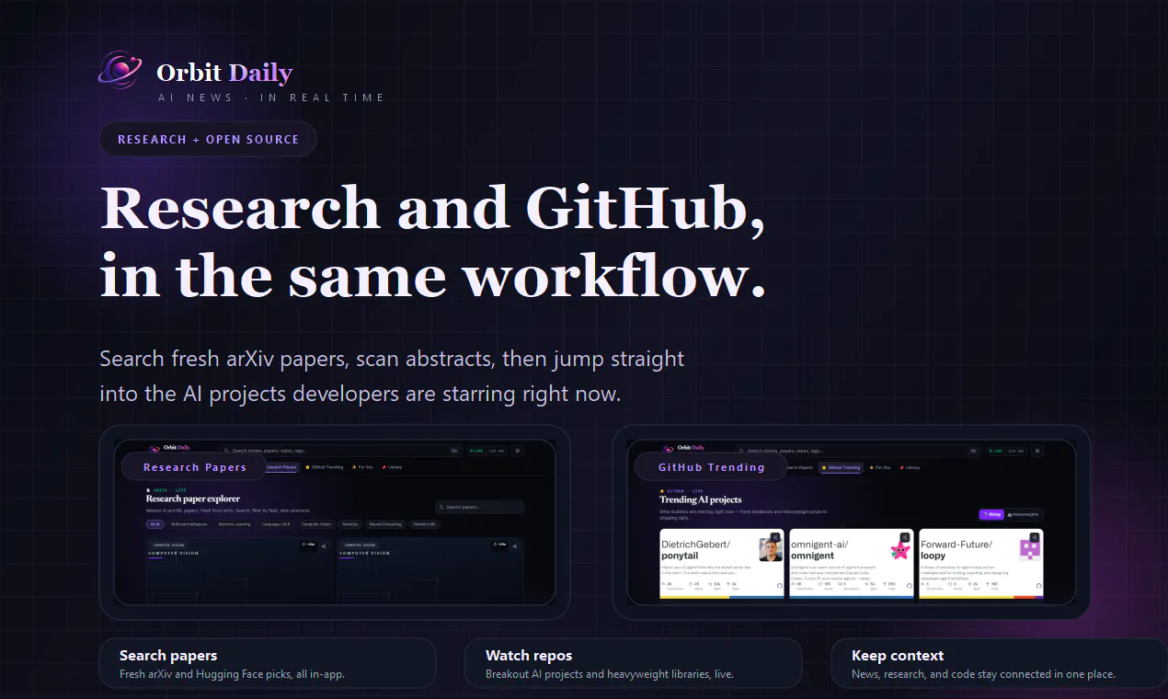Select the 'Language / NLP' filter chip
Image resolution: width=1168 pixels, height=699 pixels.
pos(276,524)
